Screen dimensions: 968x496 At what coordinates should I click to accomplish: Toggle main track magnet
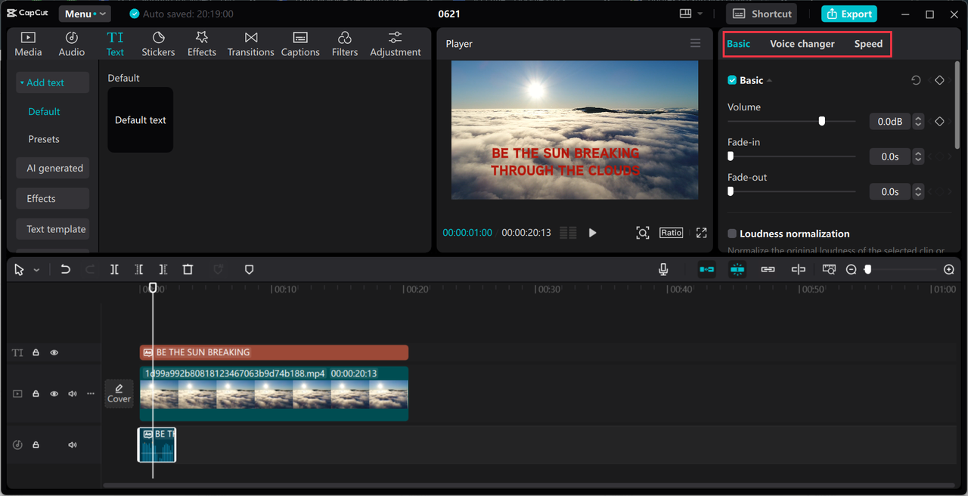click(706, 269)
